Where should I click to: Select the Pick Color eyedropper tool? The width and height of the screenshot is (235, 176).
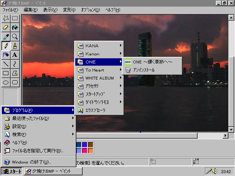tap(6, 37)
